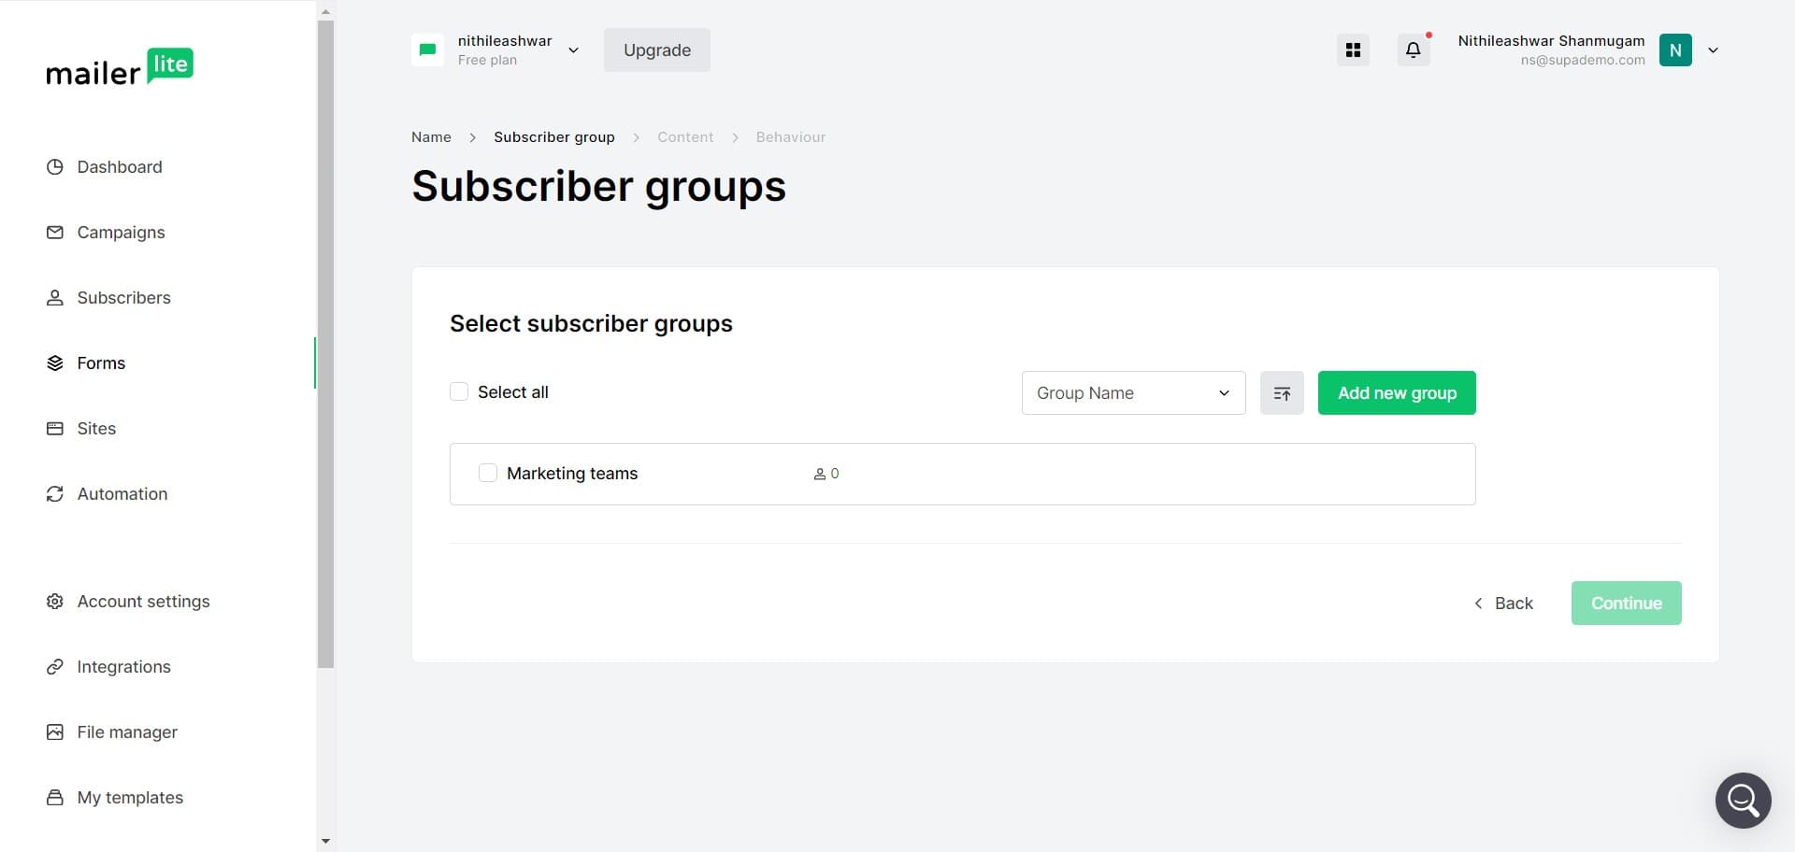Open the Automation section
The width and height of the screenshot is (1795, 852).
[122, 493]
